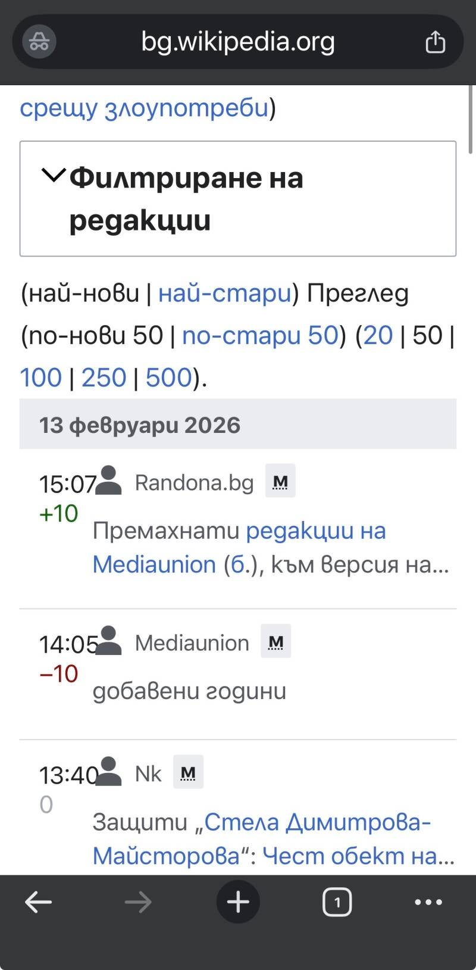Open the tab switcher showing 1 tab
The image size is (476, 970).
click(x=337, y=903)
